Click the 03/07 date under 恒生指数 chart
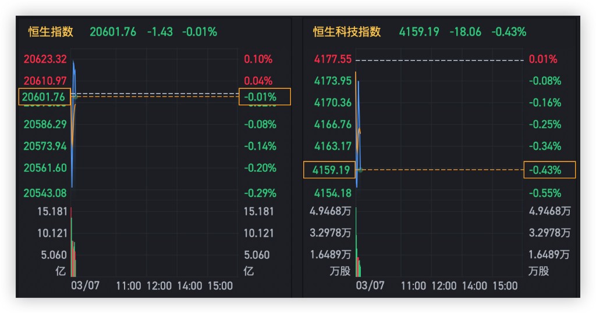Image resolution: width=596 pixels, height=313 pixels. tap(85, 286)
